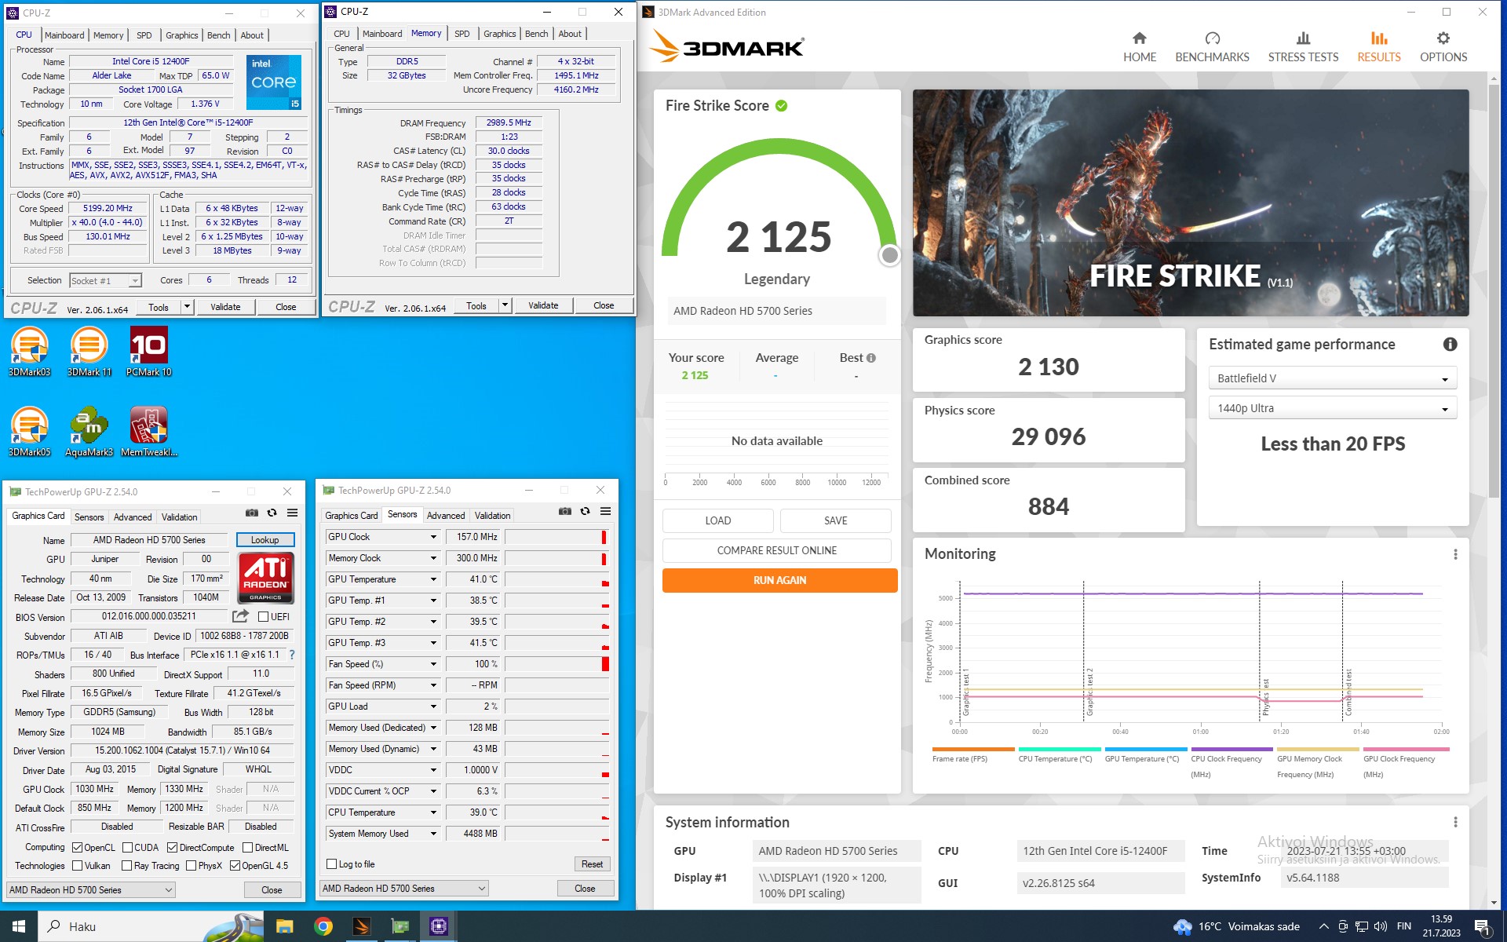Click the BIOS export share icon in GPU-Z
Image resolution: width=1507 pixels, height=942 pixels.
pos(240,616)
